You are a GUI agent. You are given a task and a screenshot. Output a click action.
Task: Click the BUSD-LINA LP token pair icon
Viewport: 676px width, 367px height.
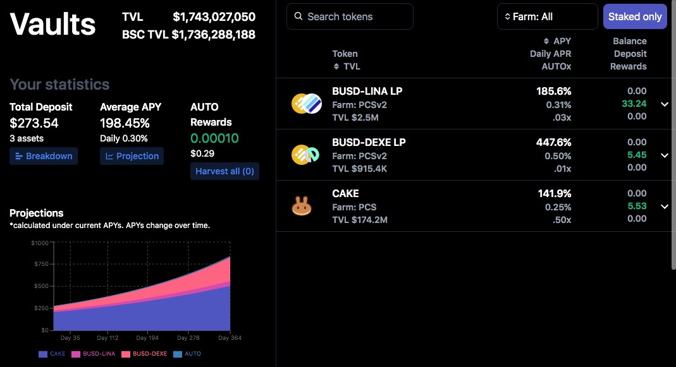307,104
